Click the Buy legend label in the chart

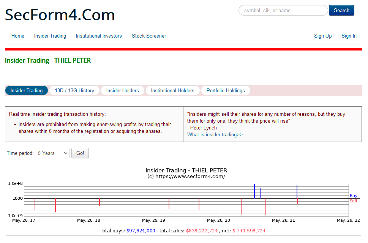point(354,196)
